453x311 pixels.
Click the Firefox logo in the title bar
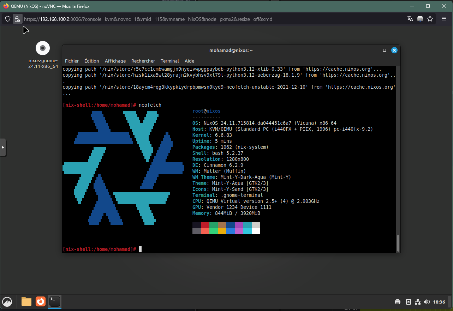pyautogui.click(x=6, y=6)
